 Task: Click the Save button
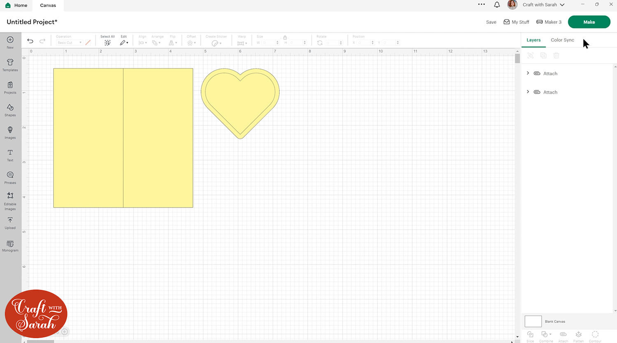[491, 22]
